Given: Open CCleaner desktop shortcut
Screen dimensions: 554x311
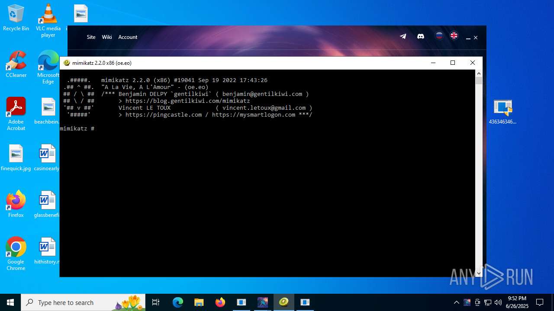Looking at the screenshot, I should click(x=16, y=64).
